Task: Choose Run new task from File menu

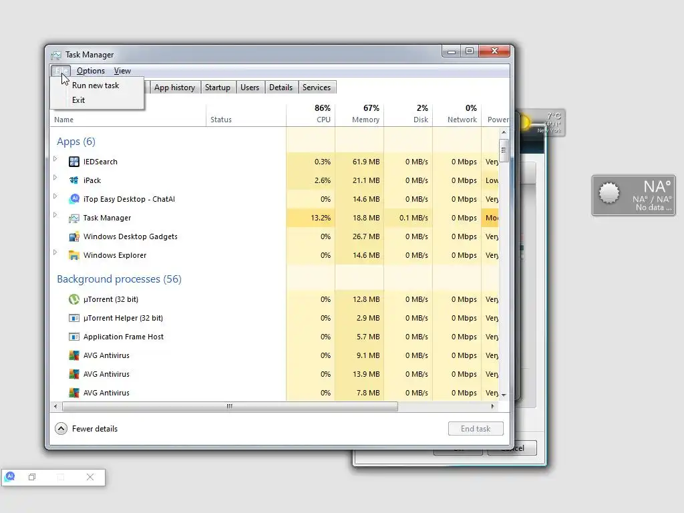Action: pos(97,85)
